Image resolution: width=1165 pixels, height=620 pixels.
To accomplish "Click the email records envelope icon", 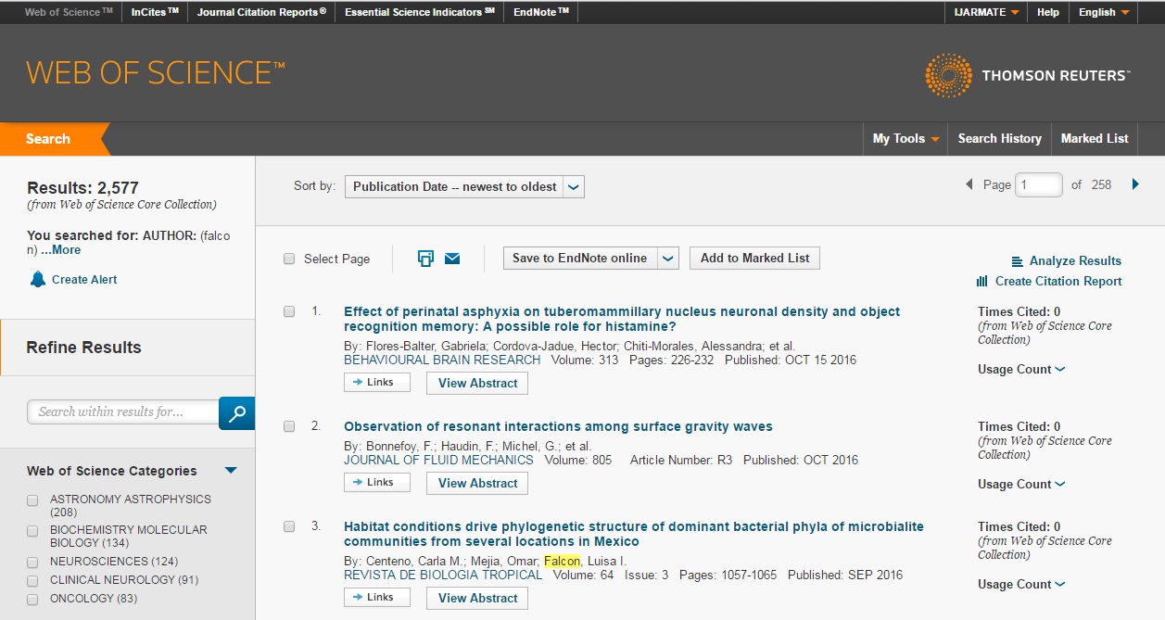I will click(x=452, y=259).
